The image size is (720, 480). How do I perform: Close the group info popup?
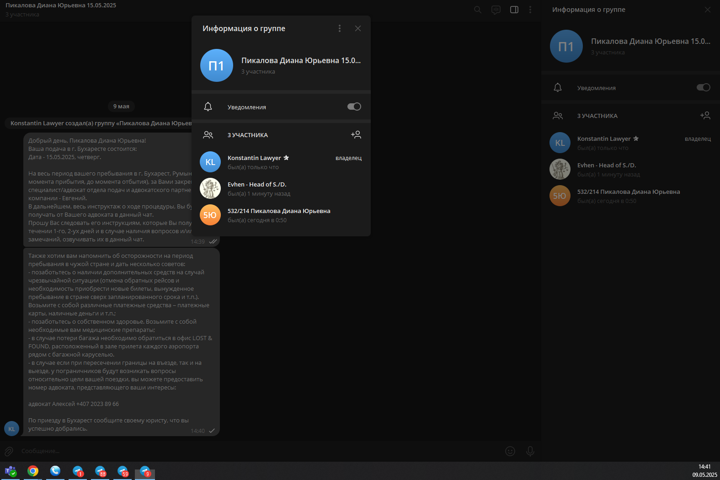(x=358, y=28)
